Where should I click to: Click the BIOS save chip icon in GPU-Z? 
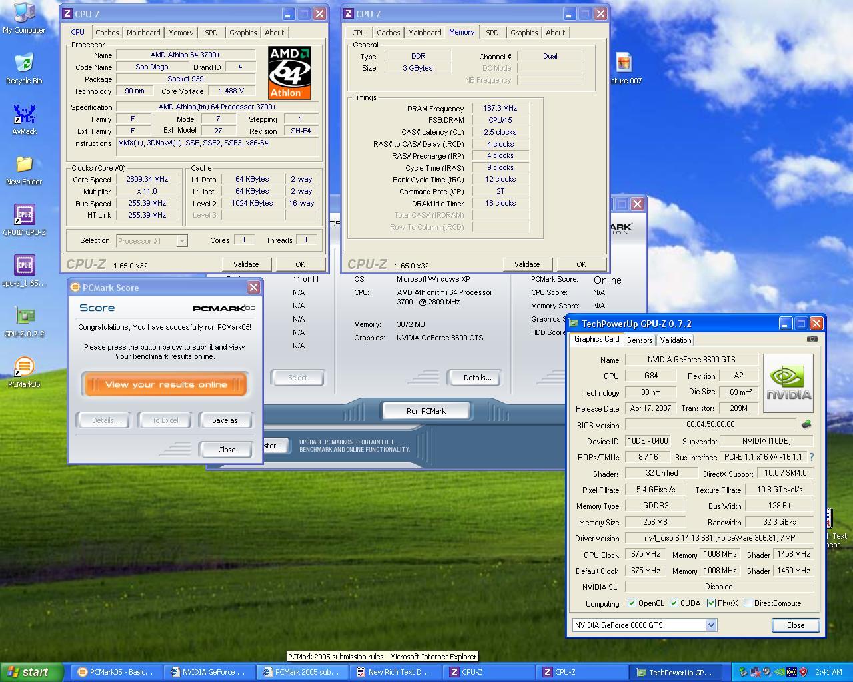[x=806, y=424]
